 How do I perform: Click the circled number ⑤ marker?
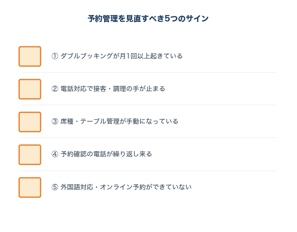click(55, 187)
